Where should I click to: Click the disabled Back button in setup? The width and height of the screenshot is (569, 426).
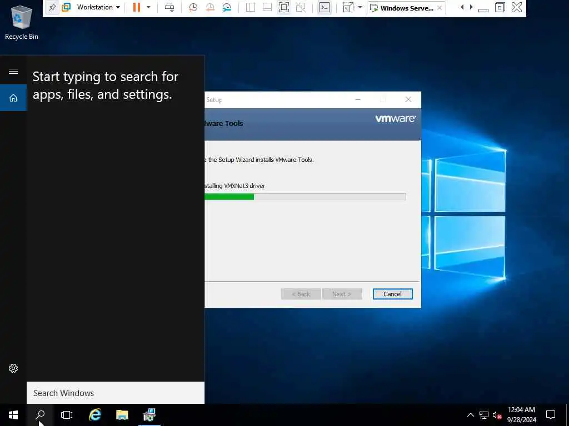(x=301, y=294)
